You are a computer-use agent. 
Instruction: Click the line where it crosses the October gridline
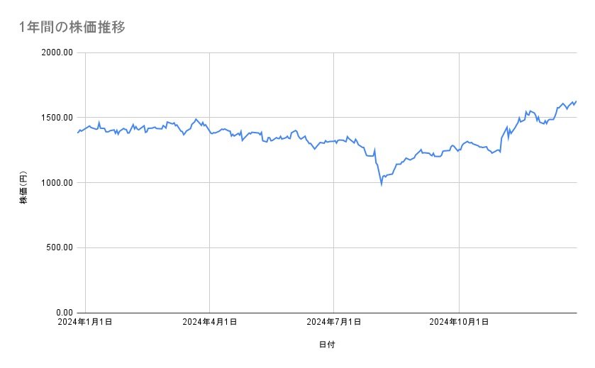click(x=459, y=150)
